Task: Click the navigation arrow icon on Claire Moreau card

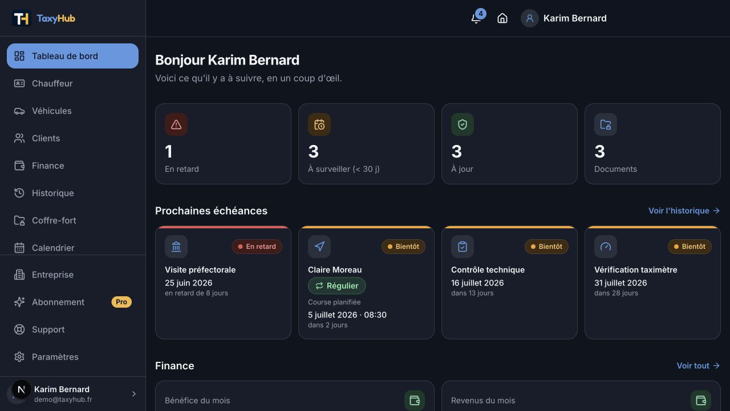Action: pos(319,247)
